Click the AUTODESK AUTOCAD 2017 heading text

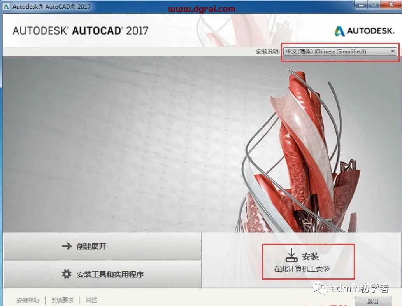click(x=81, y=31)
